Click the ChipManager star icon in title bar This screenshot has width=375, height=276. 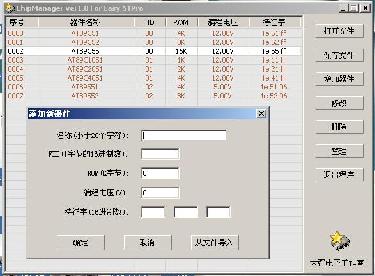click(x=10, y=8)
